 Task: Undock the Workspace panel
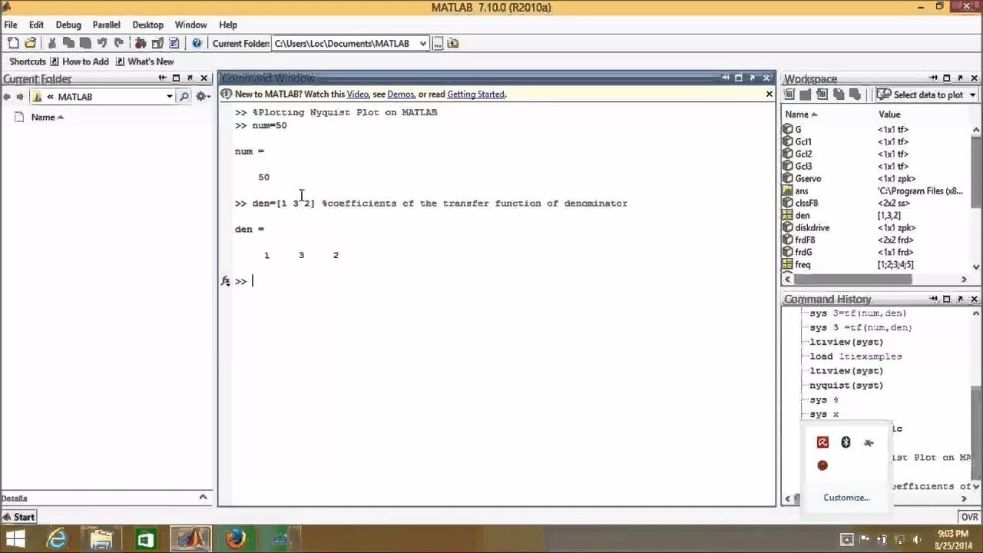(961, 78)
